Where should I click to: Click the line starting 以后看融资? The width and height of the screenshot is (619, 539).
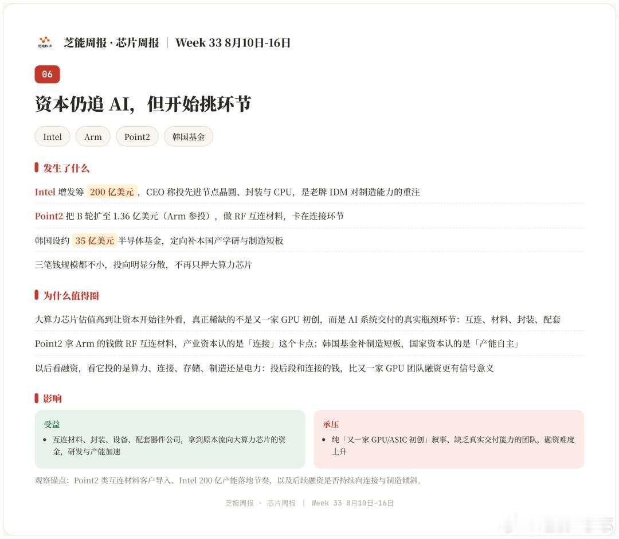point(264,369)
